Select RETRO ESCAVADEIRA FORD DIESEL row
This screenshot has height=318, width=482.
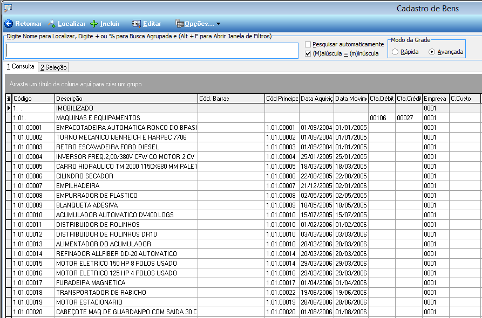[x=243, y=147]
